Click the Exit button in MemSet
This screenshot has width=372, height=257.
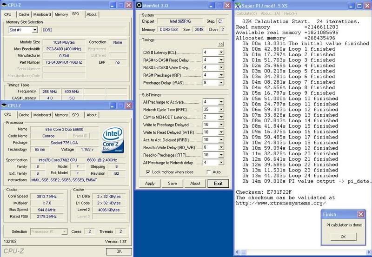(x=218, y=183)
